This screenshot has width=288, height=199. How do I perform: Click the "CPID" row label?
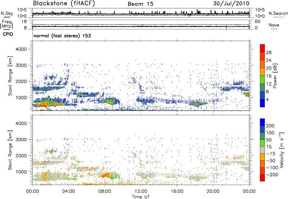tap(8, 34)
